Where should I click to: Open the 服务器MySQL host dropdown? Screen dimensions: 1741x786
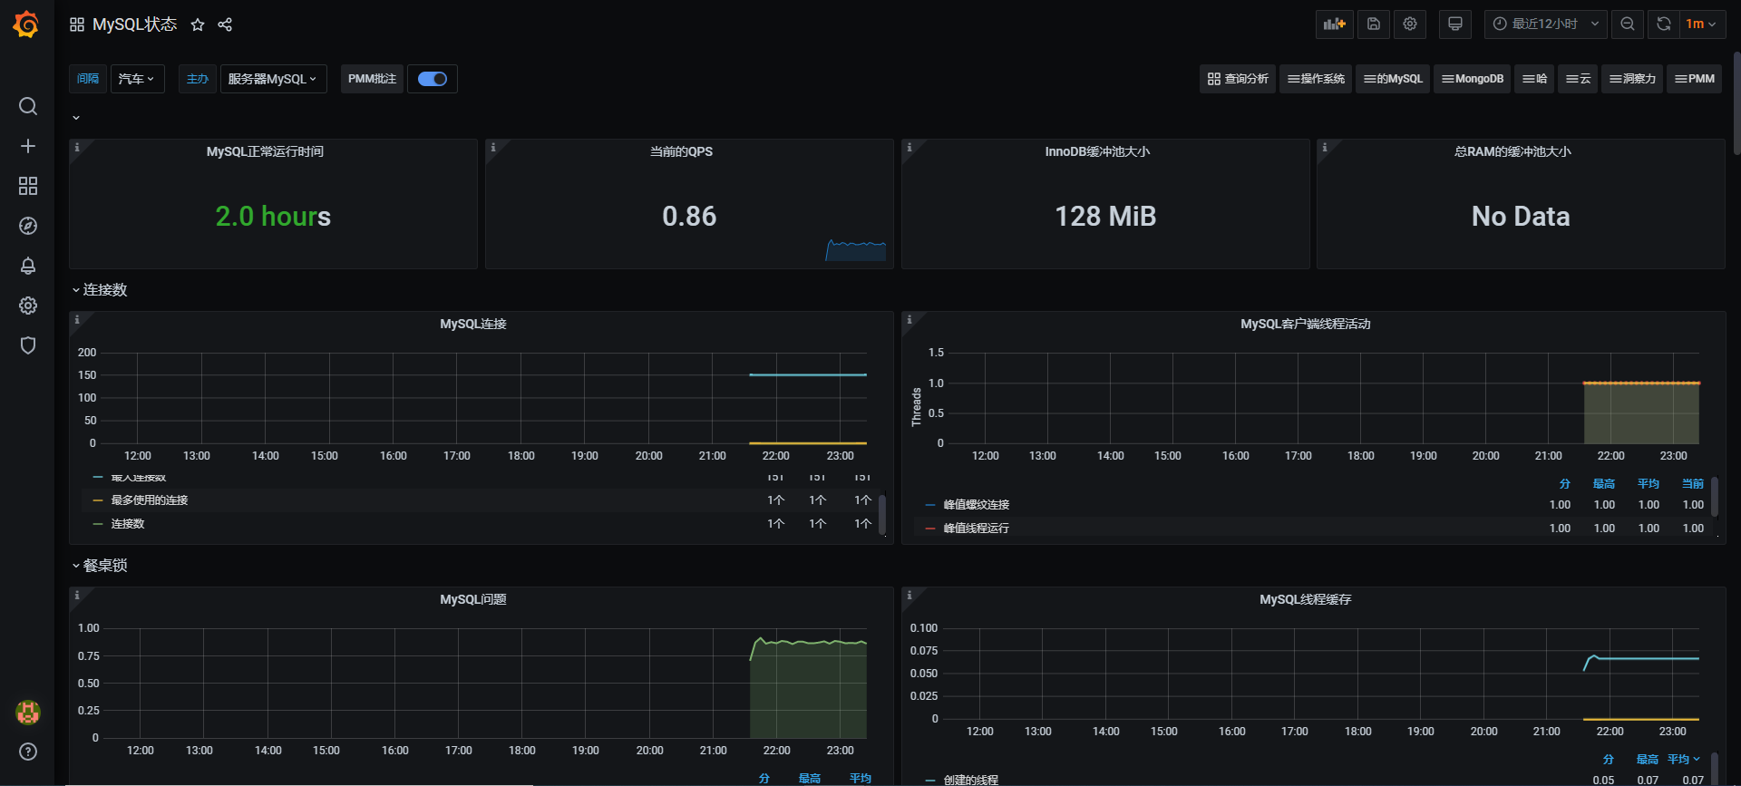[x=273, y=79]
